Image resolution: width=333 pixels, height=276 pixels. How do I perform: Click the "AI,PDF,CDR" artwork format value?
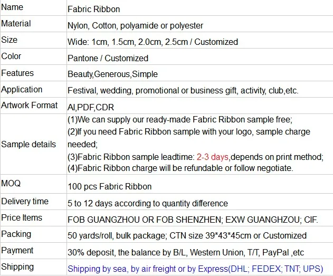click(91, 107)
